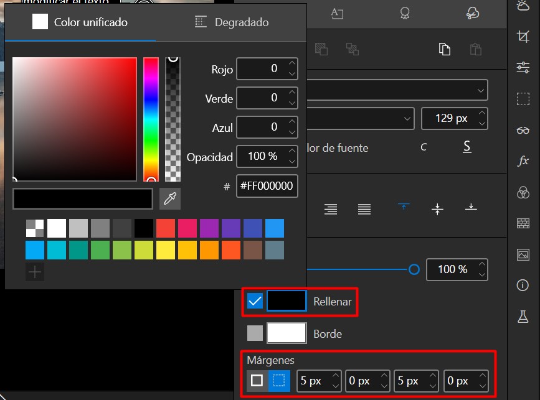This screenshot has height=400, width=540.
Task: Select the individual margins dotted toggle
Action: click(279, 381)
